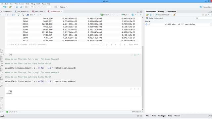Run the current chunk with the green arrow

tap(138, 55)
